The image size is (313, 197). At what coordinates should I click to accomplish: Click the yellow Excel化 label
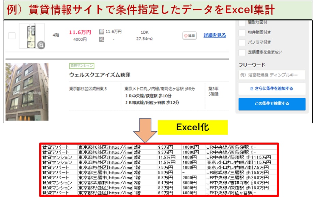point(193,127)
